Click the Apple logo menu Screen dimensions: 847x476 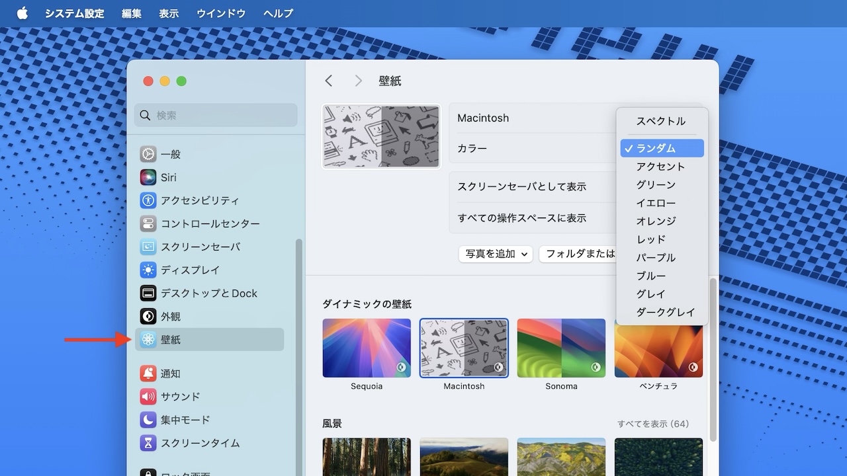[x=22, y=13]
